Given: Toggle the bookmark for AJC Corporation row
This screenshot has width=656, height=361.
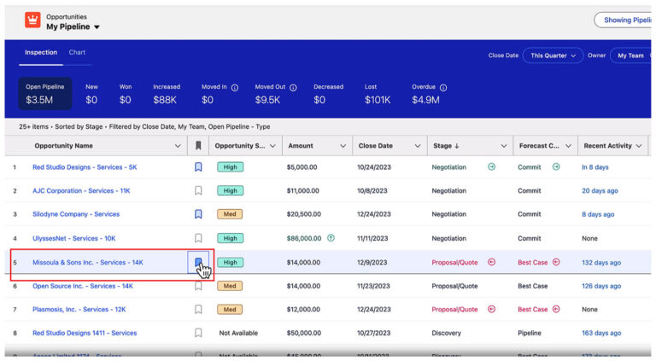Looking at the screenshot, I should pyautogui.click(x=198, y=191).
